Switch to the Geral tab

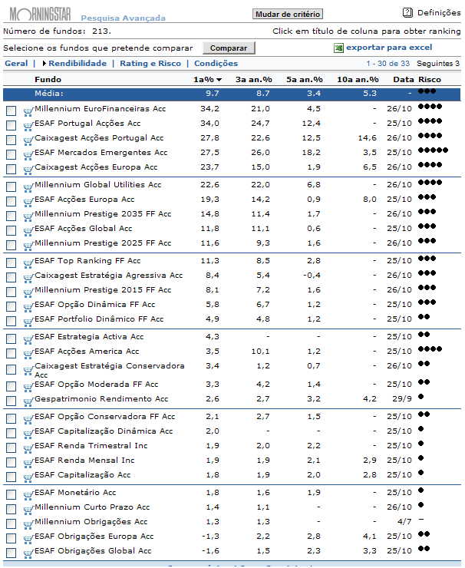16,64
